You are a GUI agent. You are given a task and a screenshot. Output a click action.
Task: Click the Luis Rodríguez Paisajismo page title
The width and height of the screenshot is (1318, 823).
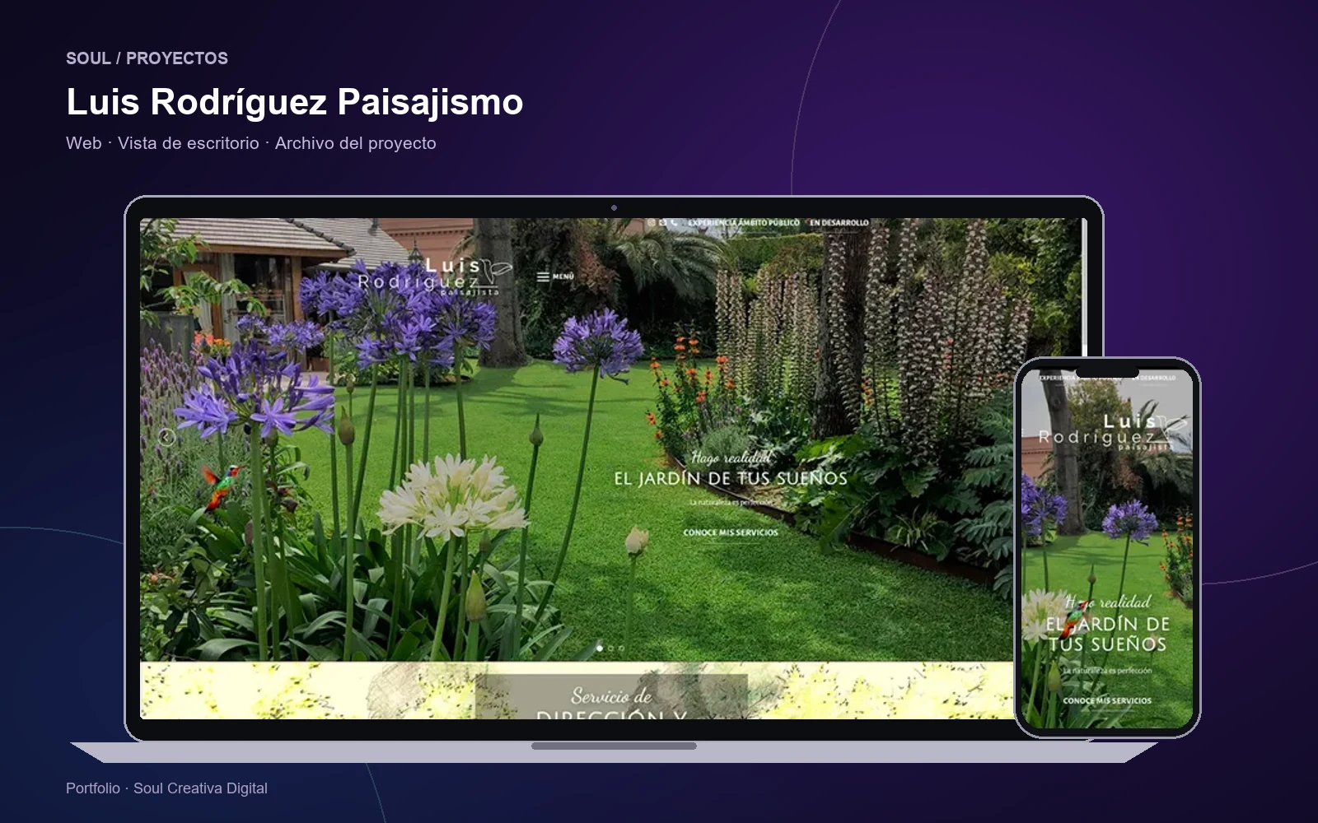[x=295, y=102]
